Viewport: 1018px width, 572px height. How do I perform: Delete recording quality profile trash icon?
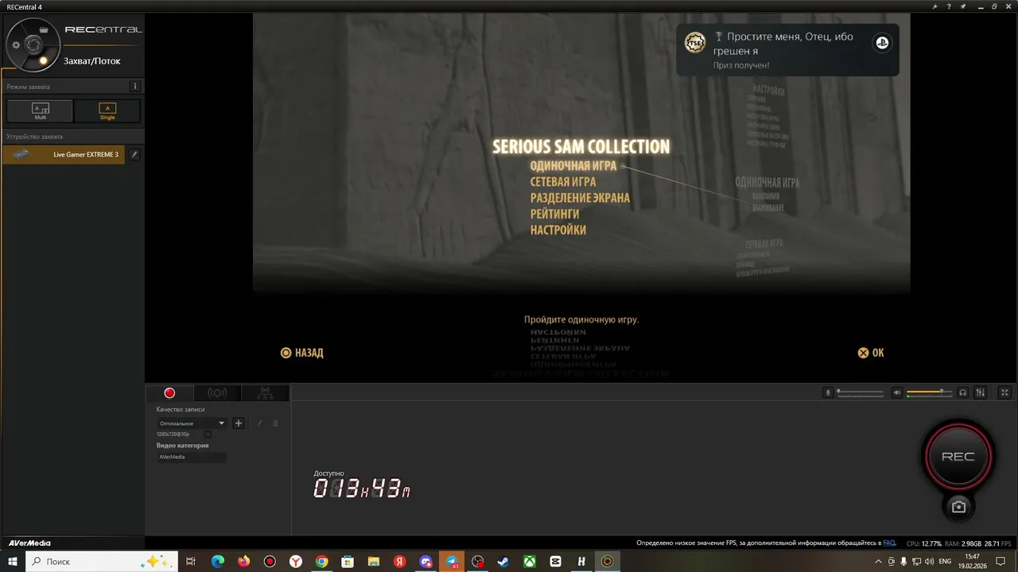pos(276,423)
